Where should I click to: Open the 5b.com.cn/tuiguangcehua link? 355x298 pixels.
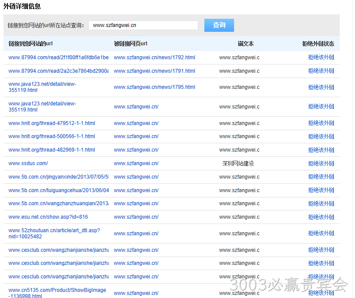(x=59, y=190)
